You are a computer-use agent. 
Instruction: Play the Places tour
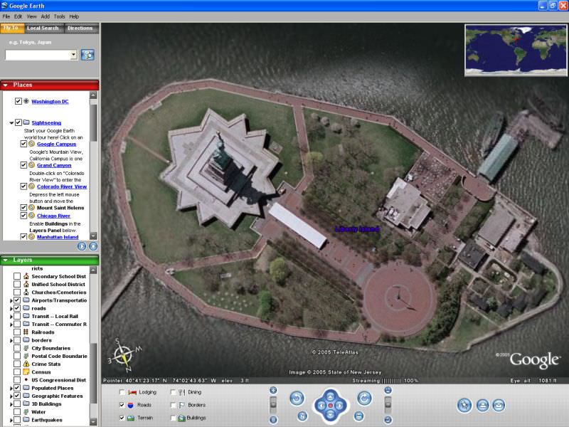(82, 246)
